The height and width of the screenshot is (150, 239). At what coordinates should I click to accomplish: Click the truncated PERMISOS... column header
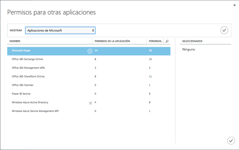click(156, 41)
